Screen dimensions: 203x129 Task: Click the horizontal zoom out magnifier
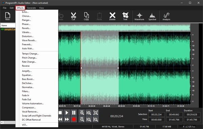(82, 120)
